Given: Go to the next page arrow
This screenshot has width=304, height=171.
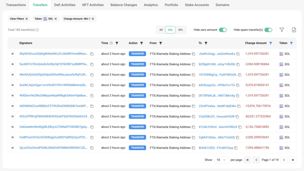Looking at the screenshot, I should tap(284, 160).
